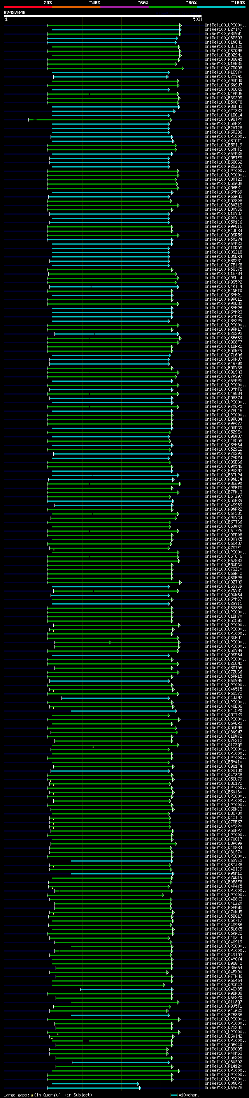249x1098 pixels.
Task: Click label UniRef100_Q7XYA1
Action: tap(223, 76)
